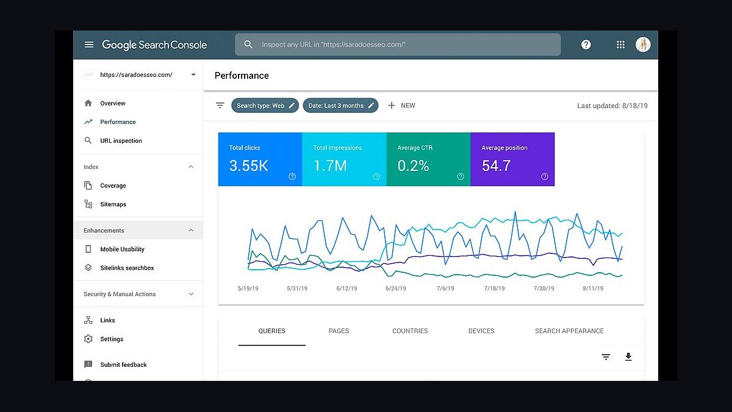The width and height of the screenshot is (732, 412).
Task: Collapse the Index section chevron
Action: coord(191,167)
